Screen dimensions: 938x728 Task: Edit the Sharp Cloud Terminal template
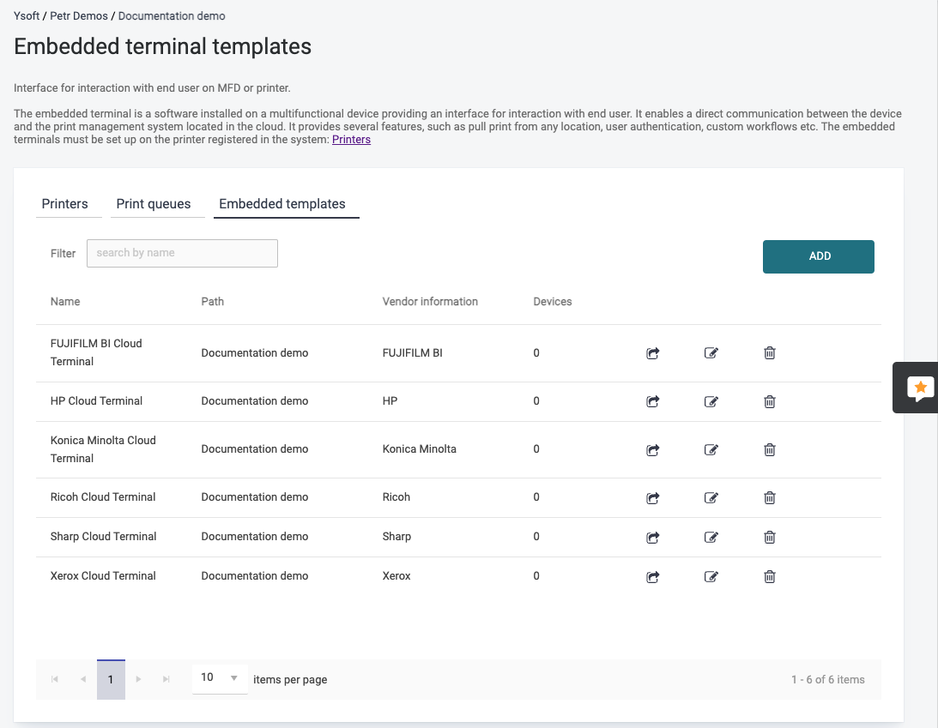point(711,537)
